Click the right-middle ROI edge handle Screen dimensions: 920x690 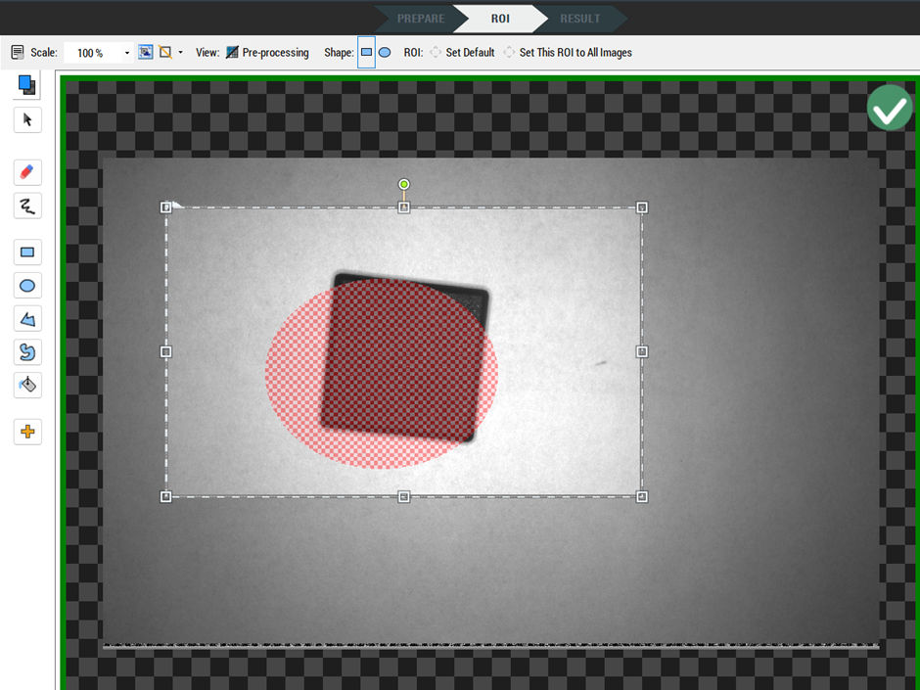(642, 351)
